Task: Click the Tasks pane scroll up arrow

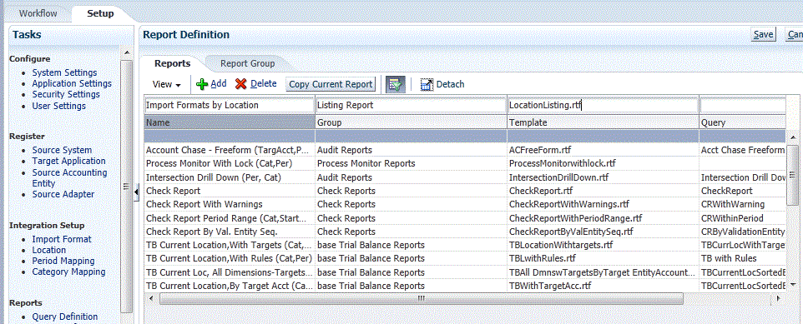Action: (x=126, y=53)
